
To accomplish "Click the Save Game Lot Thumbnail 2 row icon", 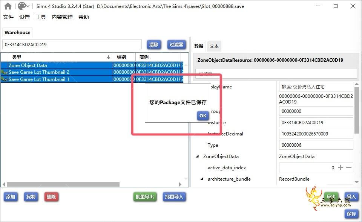I will click(4, 72).
